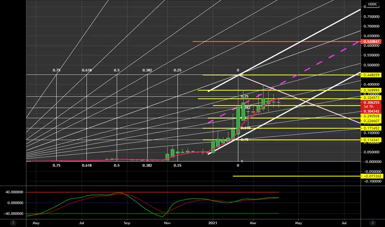
Task: Open the USDC currency selector
Action: [x=373, y=4]
